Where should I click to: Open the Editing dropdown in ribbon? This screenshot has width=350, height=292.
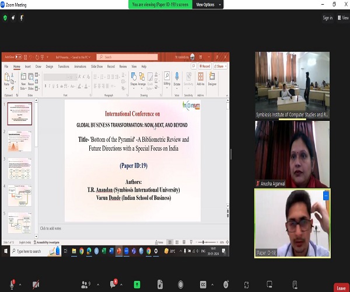pyautogui.click(x=167, y=80)
